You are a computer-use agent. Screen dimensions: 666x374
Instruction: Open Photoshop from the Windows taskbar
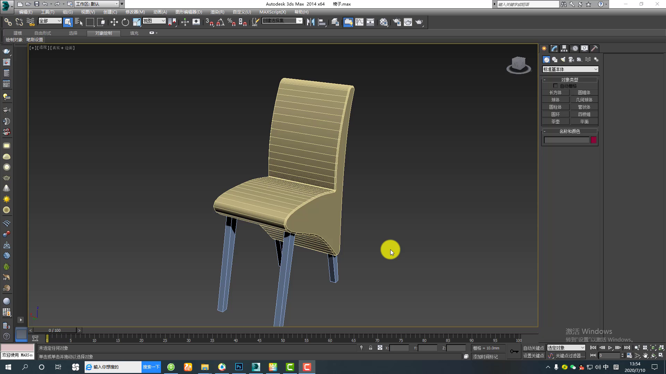point(239,367)
